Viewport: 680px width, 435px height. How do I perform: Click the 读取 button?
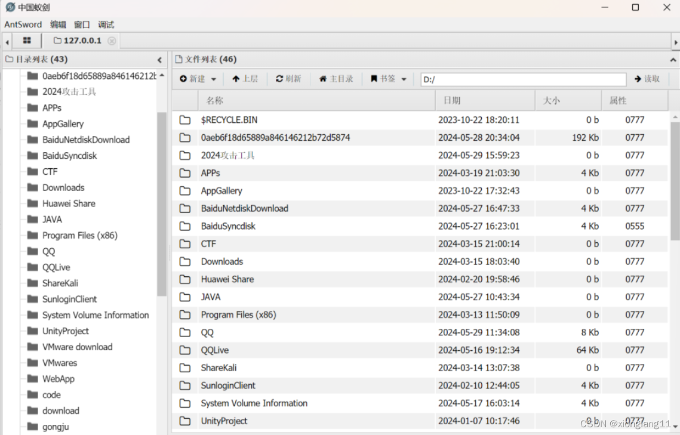click(647, 79)
